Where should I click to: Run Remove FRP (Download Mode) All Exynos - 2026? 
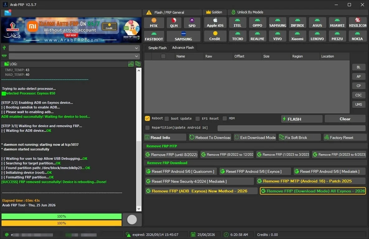point(313,191)
